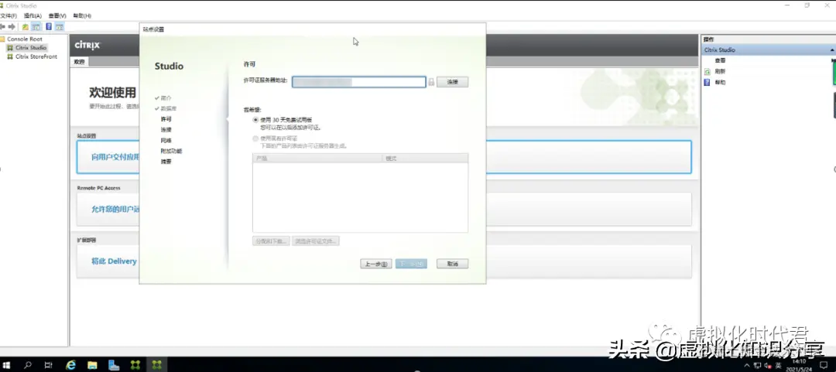
Task: Switch to the highlighted Citrix Studio taskbar icon
Action: coord(156,365)
